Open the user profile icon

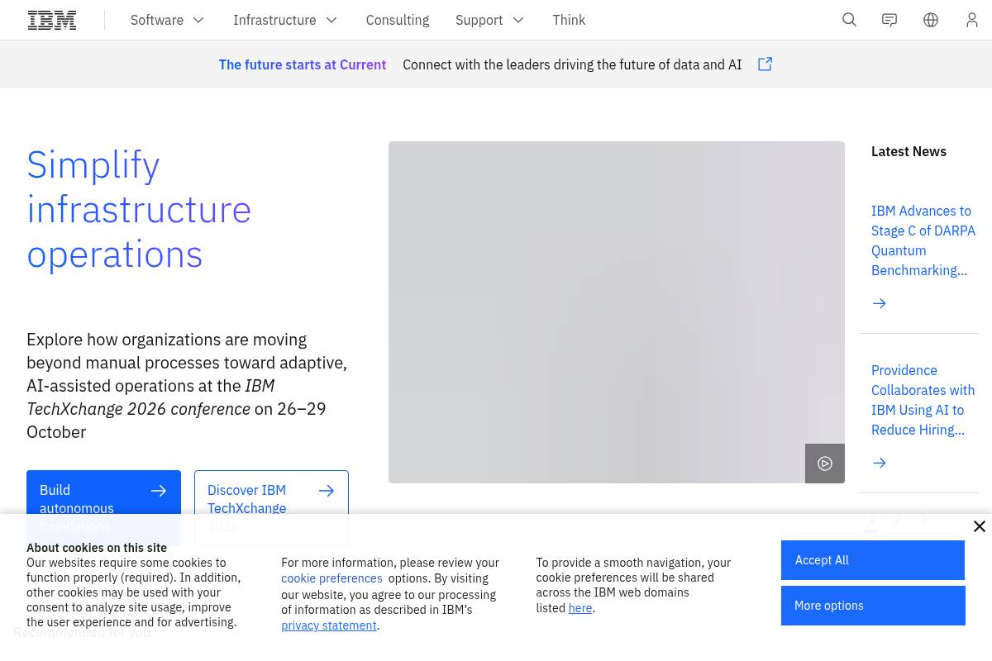[972, 20]
